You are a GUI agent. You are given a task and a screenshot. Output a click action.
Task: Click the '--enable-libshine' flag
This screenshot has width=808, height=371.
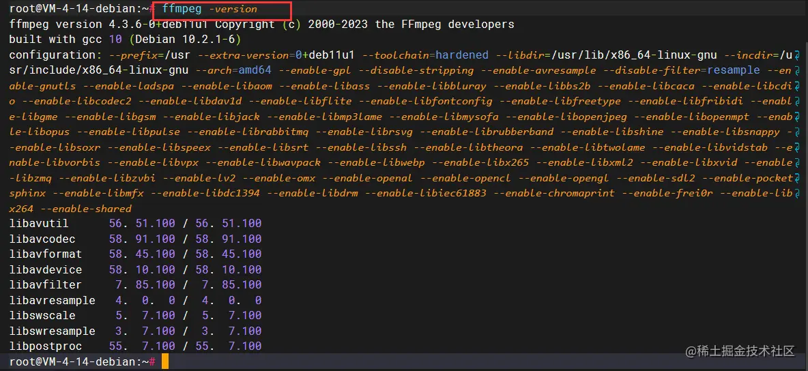613,132
